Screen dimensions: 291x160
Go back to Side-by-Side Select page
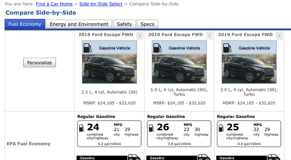pyautogui.click(x=101, y=4)
